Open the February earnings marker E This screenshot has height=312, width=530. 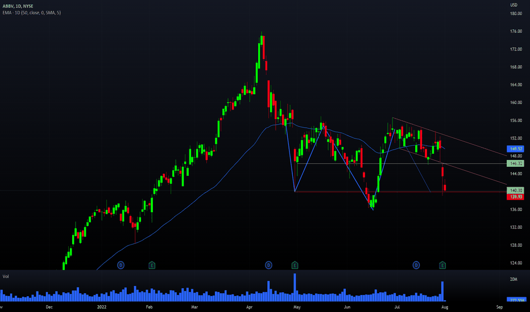pyautogui.click(x=152, y=265)
